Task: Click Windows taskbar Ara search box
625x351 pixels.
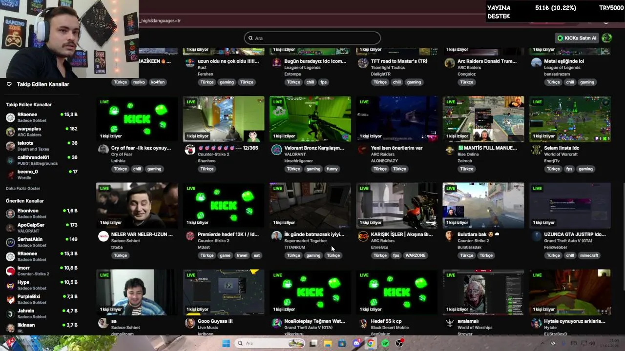Action: [270, 343]
